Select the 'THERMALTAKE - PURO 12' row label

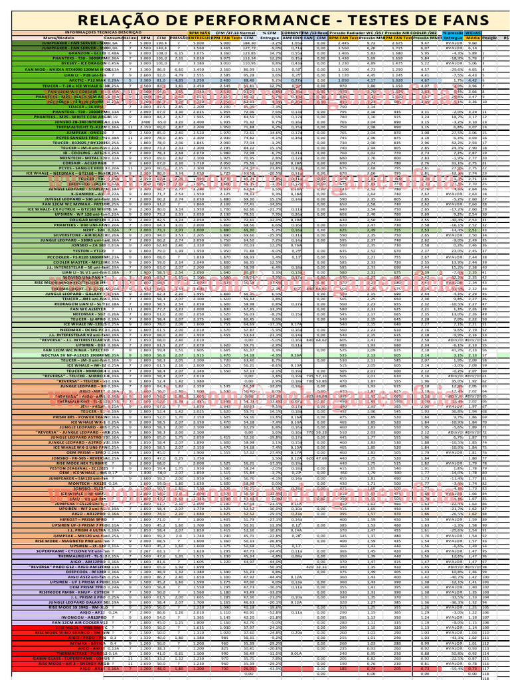(x=80, y=653)
